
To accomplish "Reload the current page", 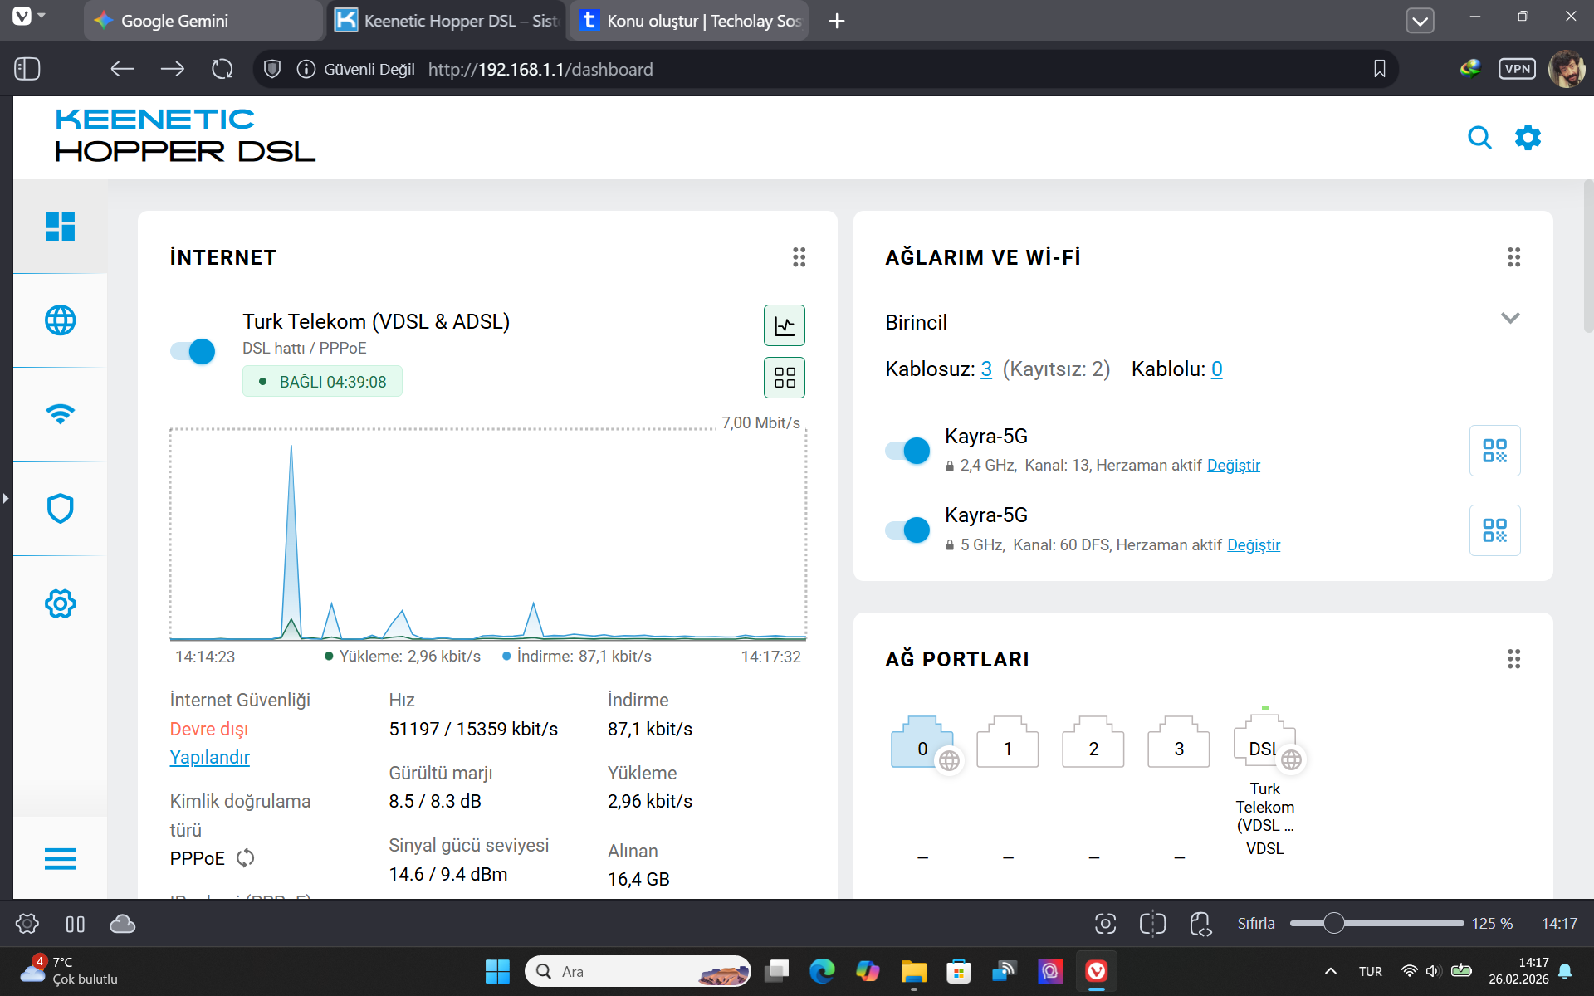I will (x=222, y=69).
